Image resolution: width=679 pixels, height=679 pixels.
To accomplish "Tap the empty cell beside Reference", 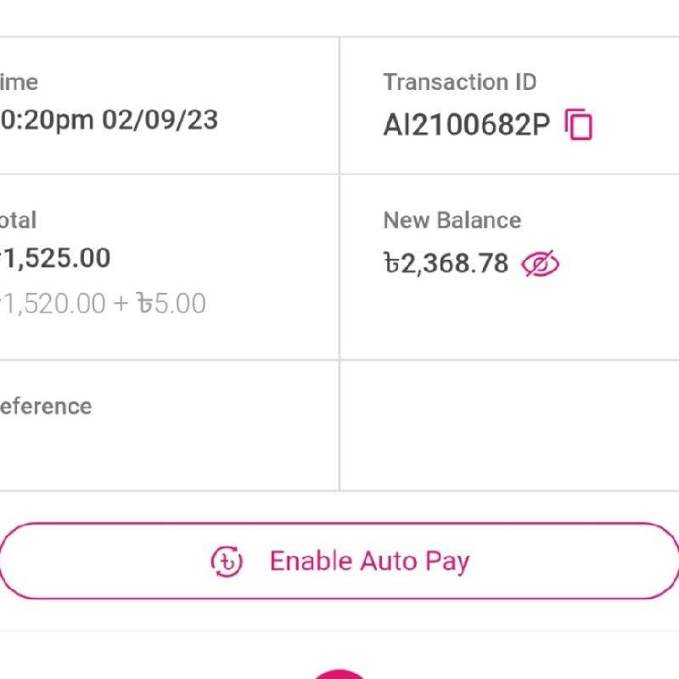I will [509, 424].
